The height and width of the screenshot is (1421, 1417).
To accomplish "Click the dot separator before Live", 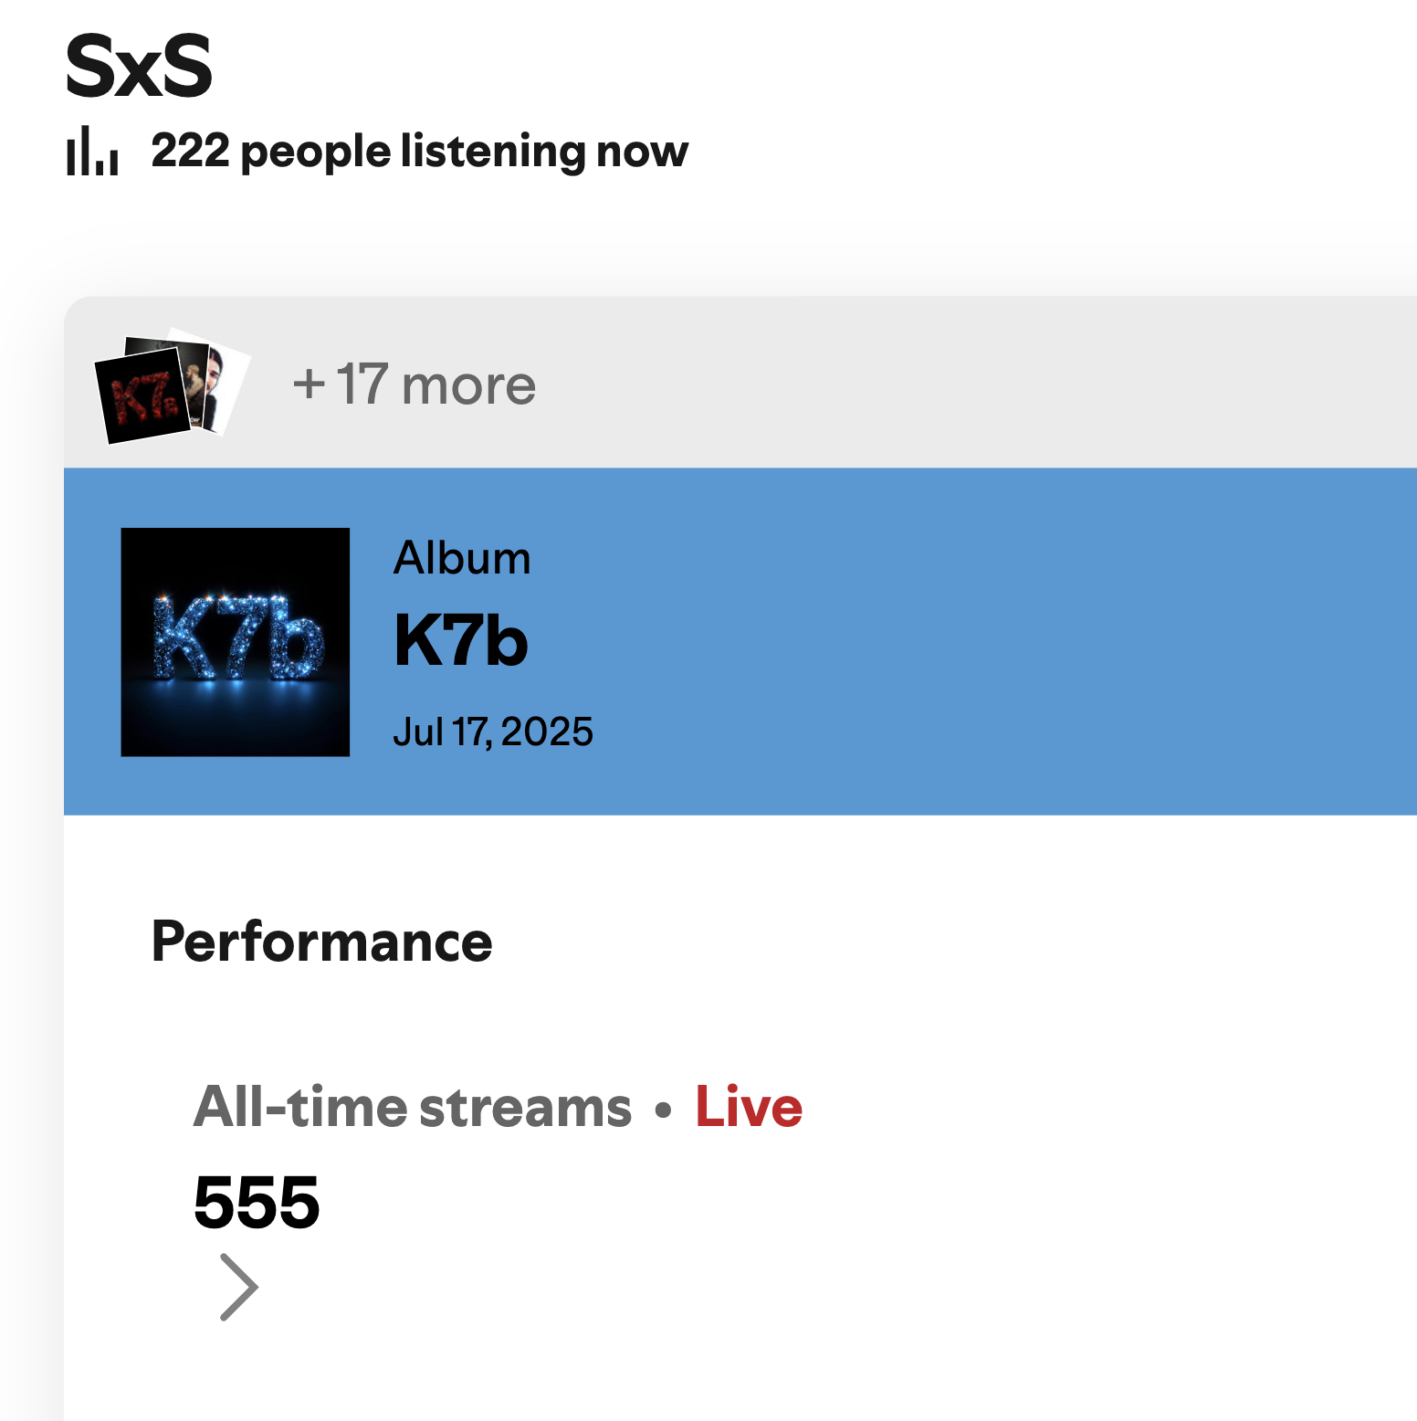I will click(x=664, y=1110).
